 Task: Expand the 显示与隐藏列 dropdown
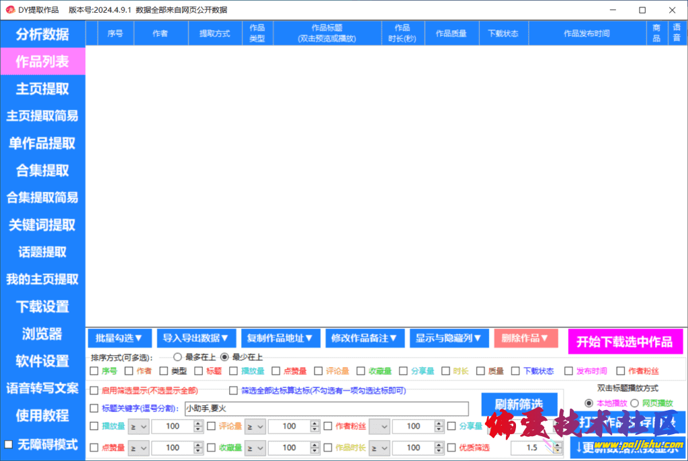[449, 338]
